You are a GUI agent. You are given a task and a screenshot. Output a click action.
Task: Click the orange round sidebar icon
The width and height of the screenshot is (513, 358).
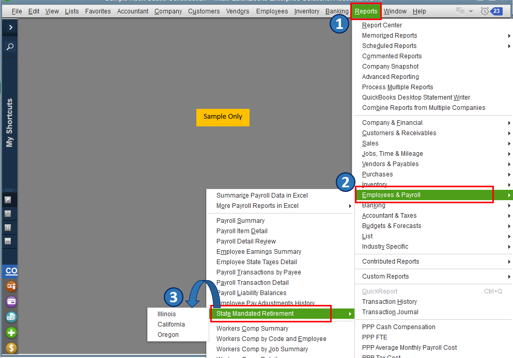11,286
